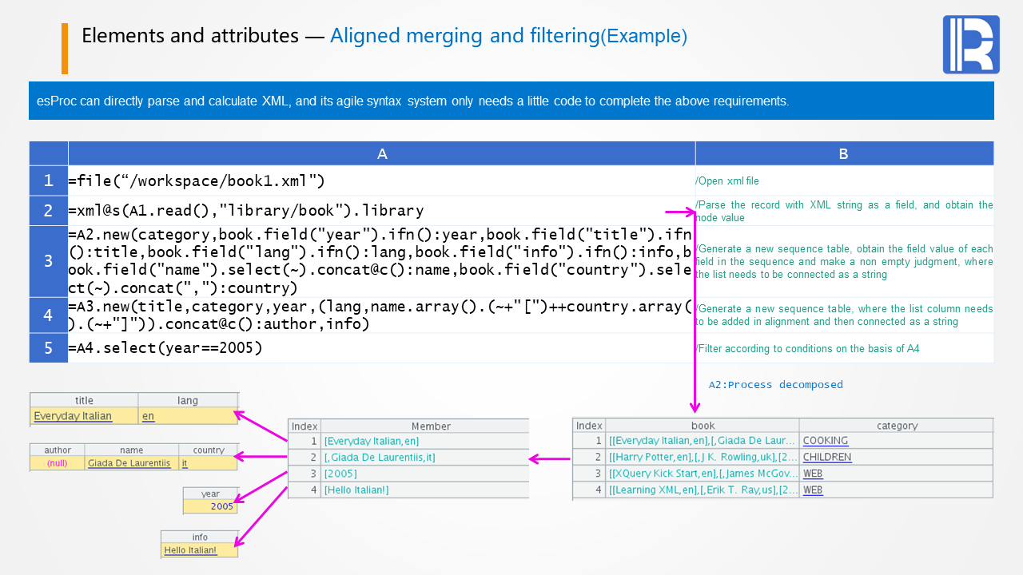Click the cell containing the file book1.xml formula
The height and width of the screenshot is (575, 1023).
pyautogui.click(x=197, y=180)
